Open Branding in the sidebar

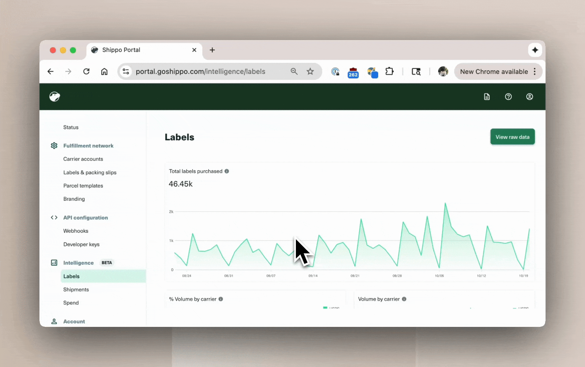click(x=74, y=199)
